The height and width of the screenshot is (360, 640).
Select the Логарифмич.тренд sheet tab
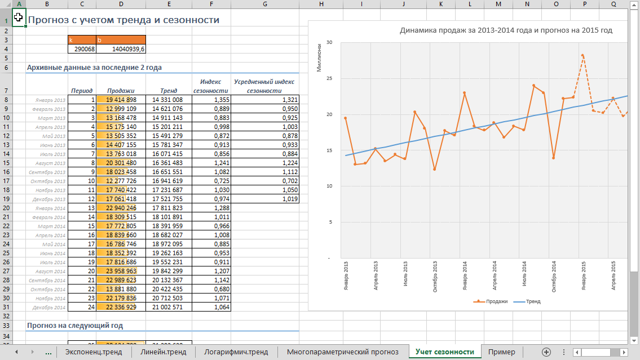(x=236, y=352)
